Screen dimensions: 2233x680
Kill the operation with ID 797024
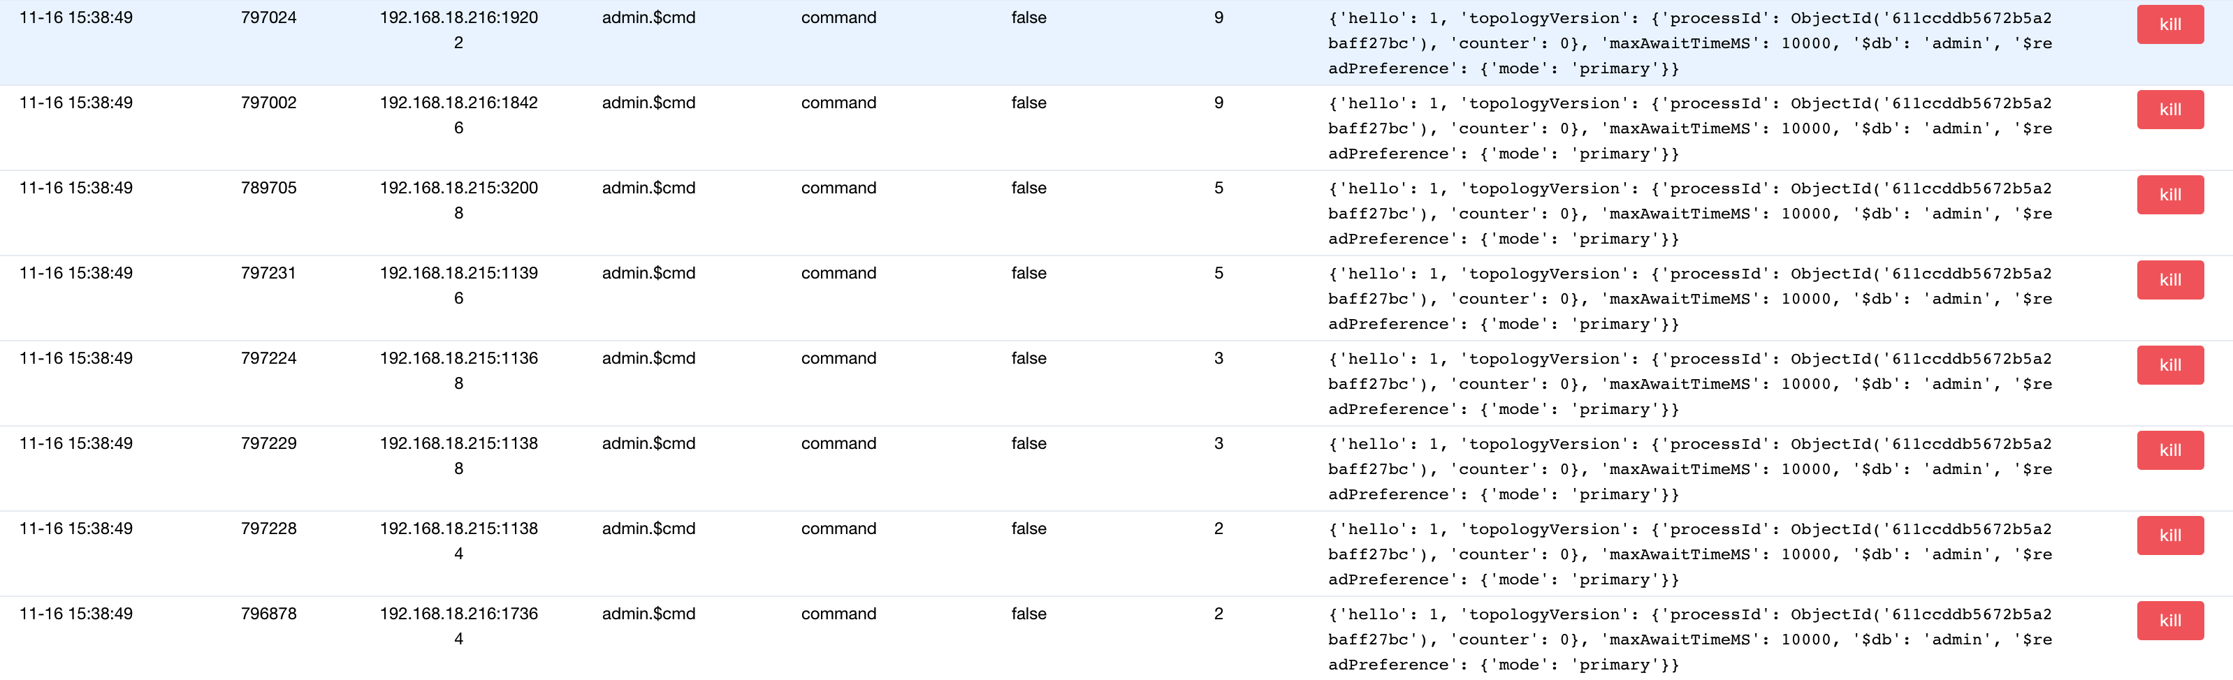click(2169, 24)
